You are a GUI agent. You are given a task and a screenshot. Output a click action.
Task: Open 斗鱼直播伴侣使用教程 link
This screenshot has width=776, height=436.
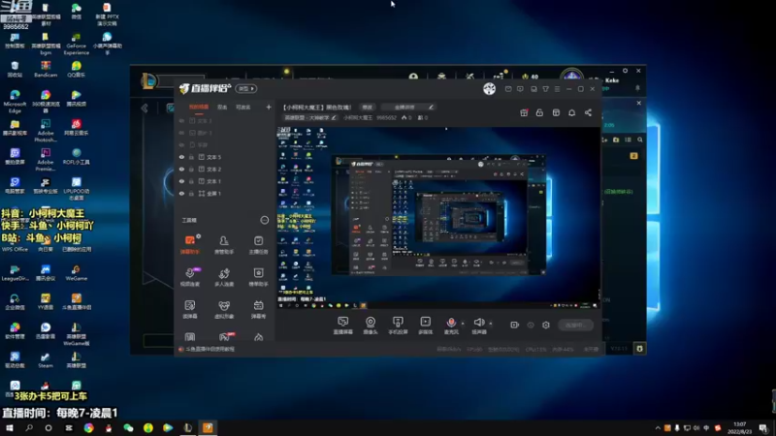210,349
